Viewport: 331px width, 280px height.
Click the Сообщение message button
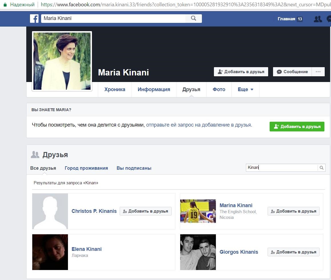click(292, 72)
